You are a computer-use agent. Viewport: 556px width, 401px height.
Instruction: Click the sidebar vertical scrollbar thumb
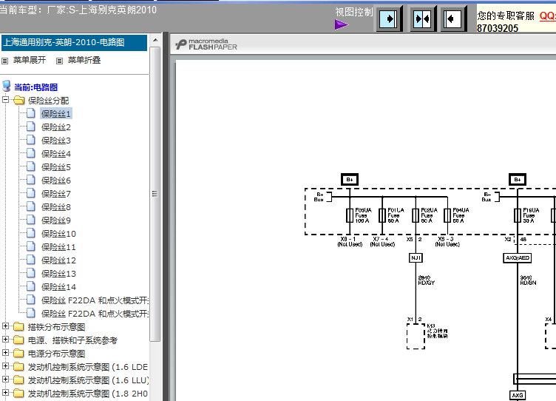(x=155, y=194)
